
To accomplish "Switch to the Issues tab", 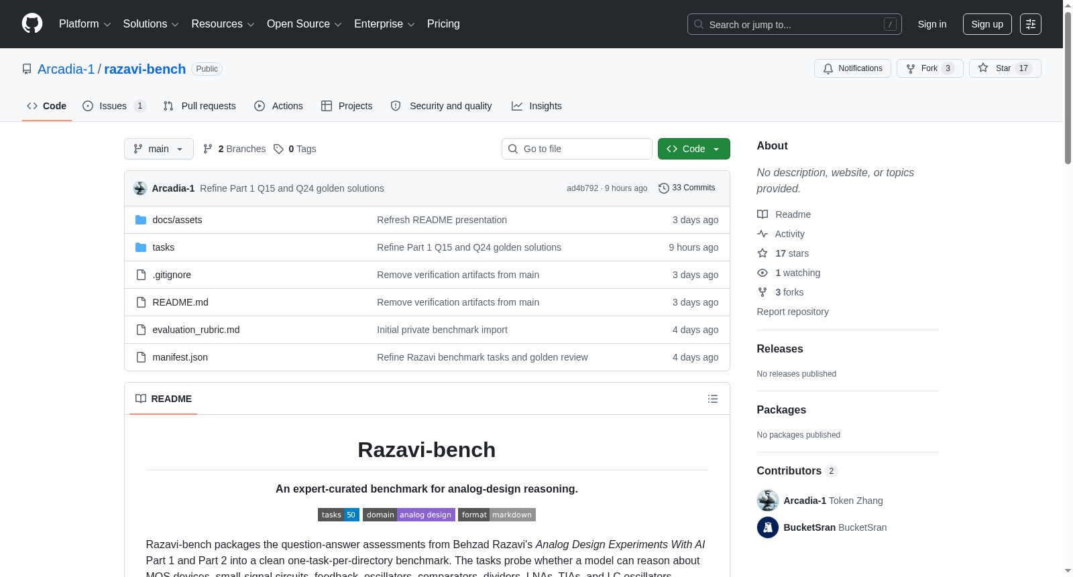I will click(114, 106).
